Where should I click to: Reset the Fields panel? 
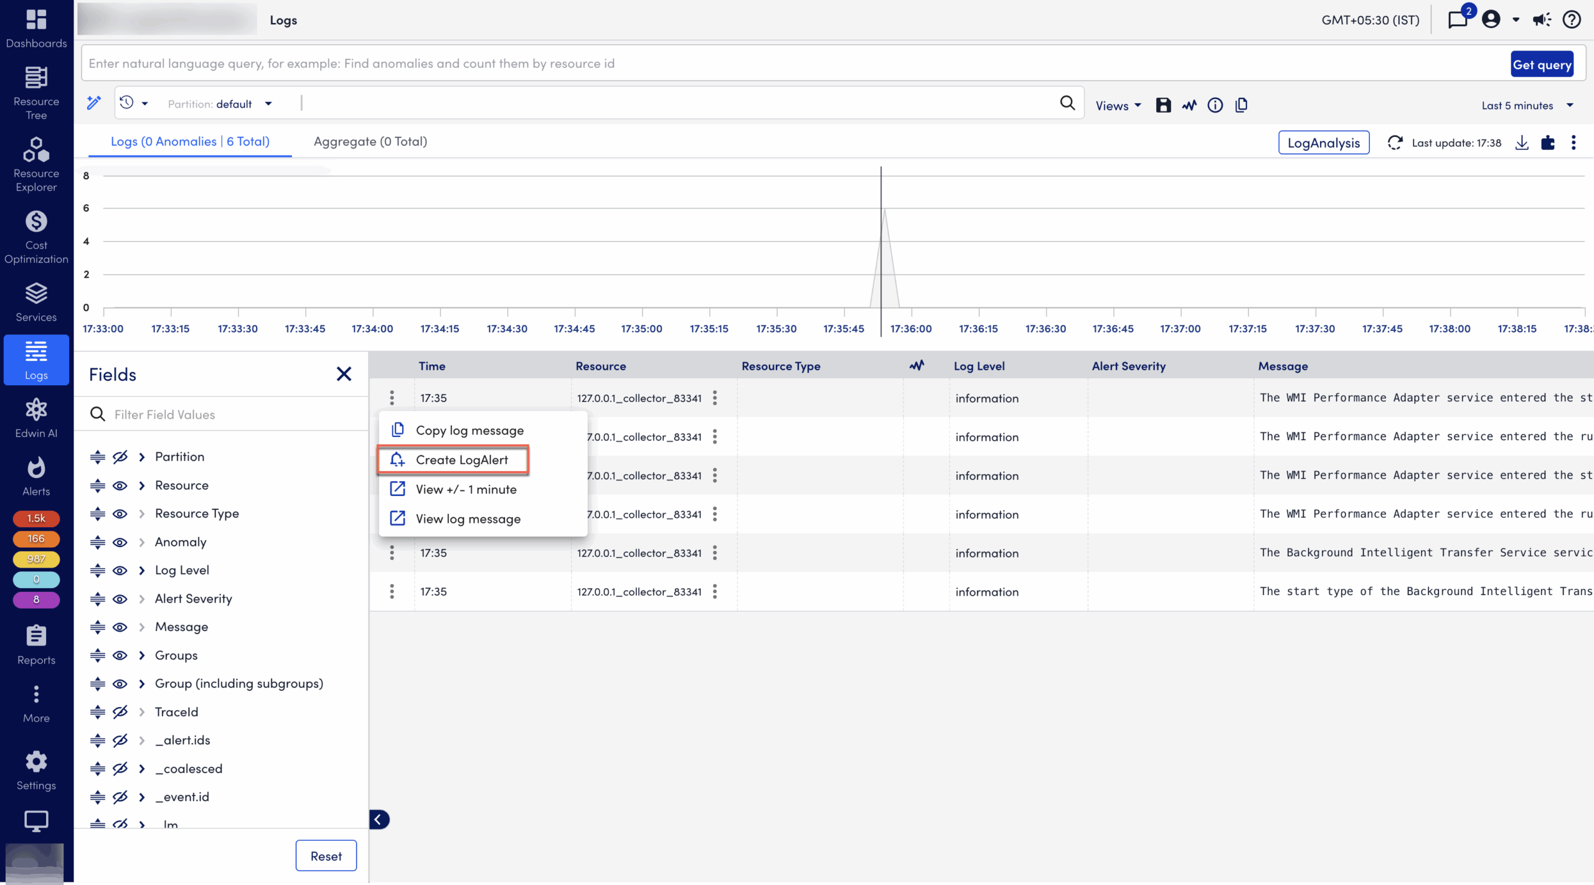(326, 855)
